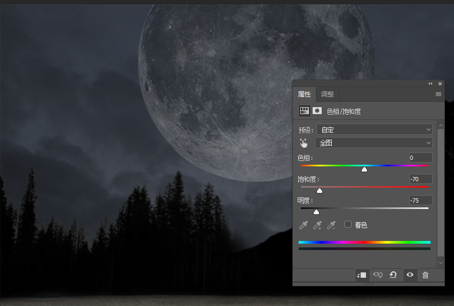Reset adjustment to defaults

click(393, 275)
